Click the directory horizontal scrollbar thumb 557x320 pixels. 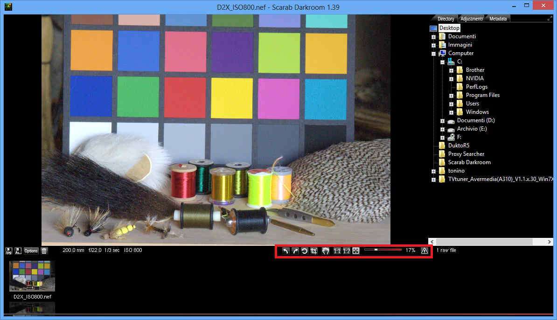[484, 242]
